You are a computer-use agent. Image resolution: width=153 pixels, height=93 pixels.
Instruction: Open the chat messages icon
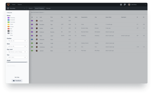pyautogui.click(x=125, y=5)
